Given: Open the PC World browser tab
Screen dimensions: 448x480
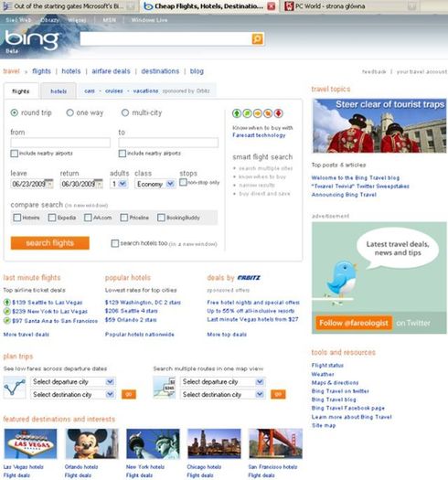Looking at the screenshot, I should point(349,6).
